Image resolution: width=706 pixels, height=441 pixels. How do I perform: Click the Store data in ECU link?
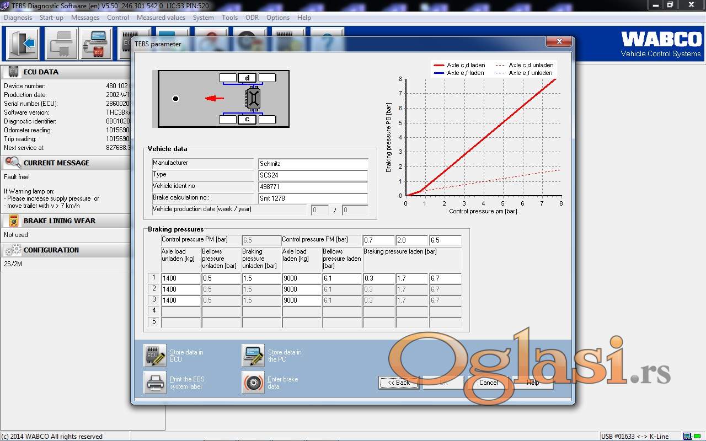coord(186,356)
